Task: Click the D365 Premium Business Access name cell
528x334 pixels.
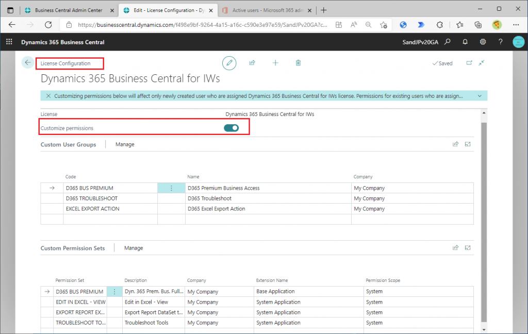Action: [268, 188]
